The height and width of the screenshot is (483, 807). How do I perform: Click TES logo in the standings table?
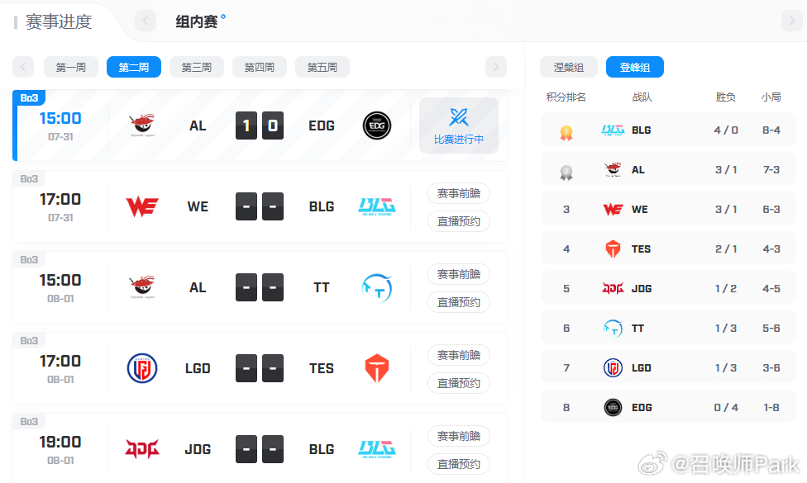[x=613, y=249]
